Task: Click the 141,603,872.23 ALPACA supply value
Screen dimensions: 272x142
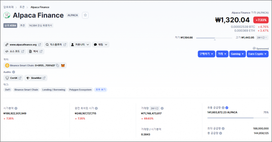Action: [222, 112]
